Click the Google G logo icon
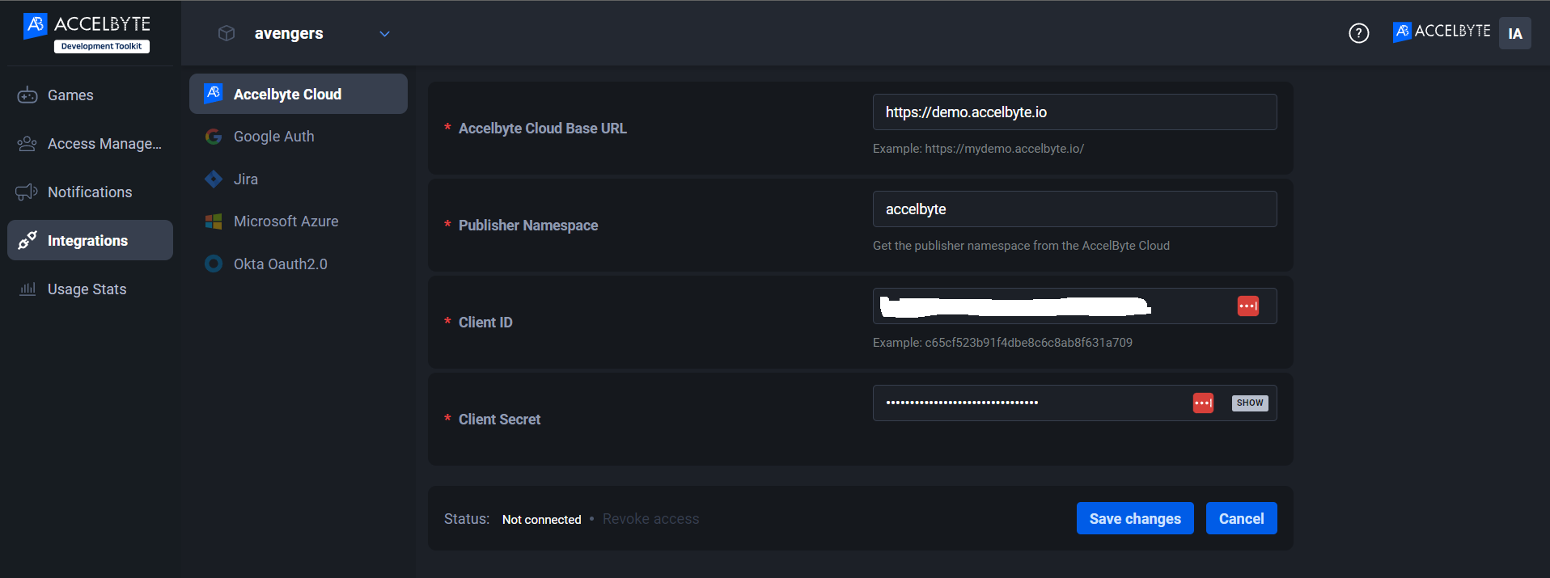Image resolution: width=1550 pixels, height=578 pixels. 214,137
